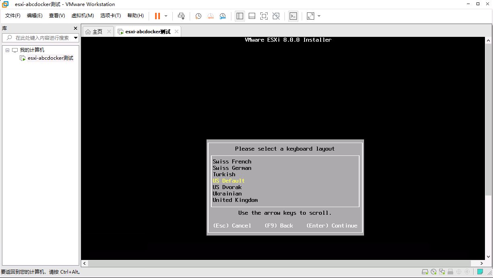Open the 文件(F) menu
Image resolution: width=493 pixels, height=278 pixels.
(13, 16)
